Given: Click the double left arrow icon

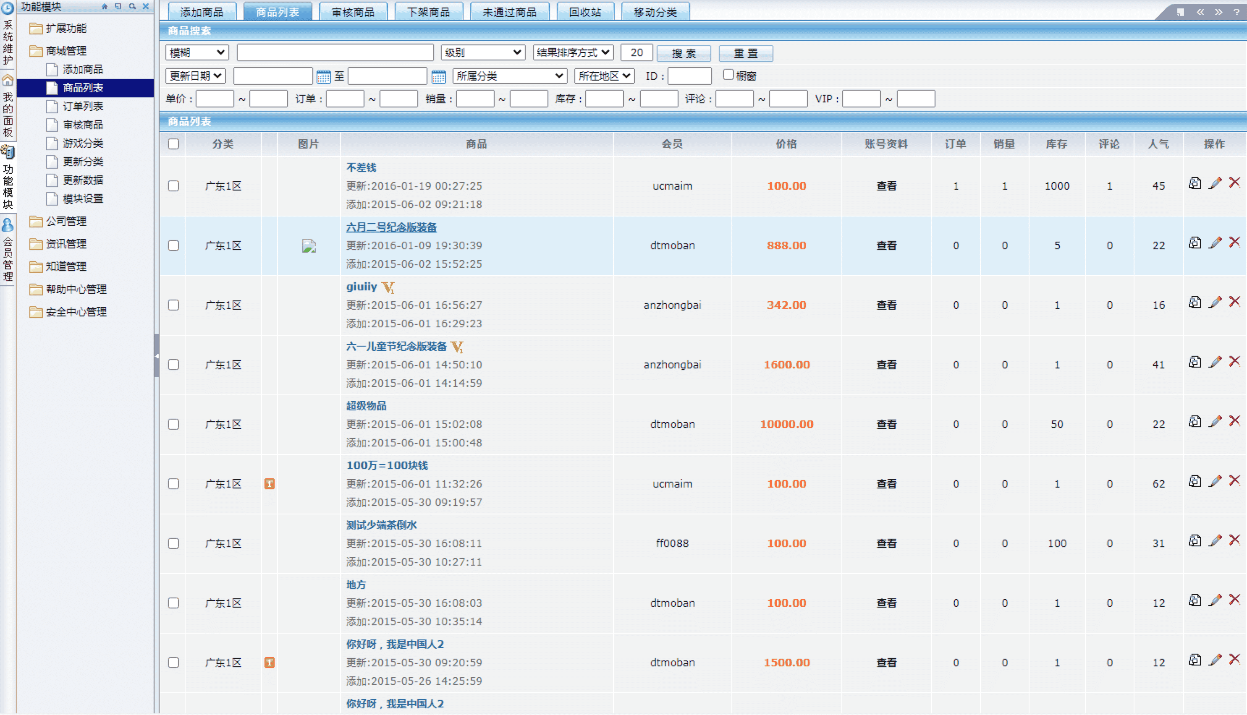Looking at the screenshot, I should [x=1200, y=12].
